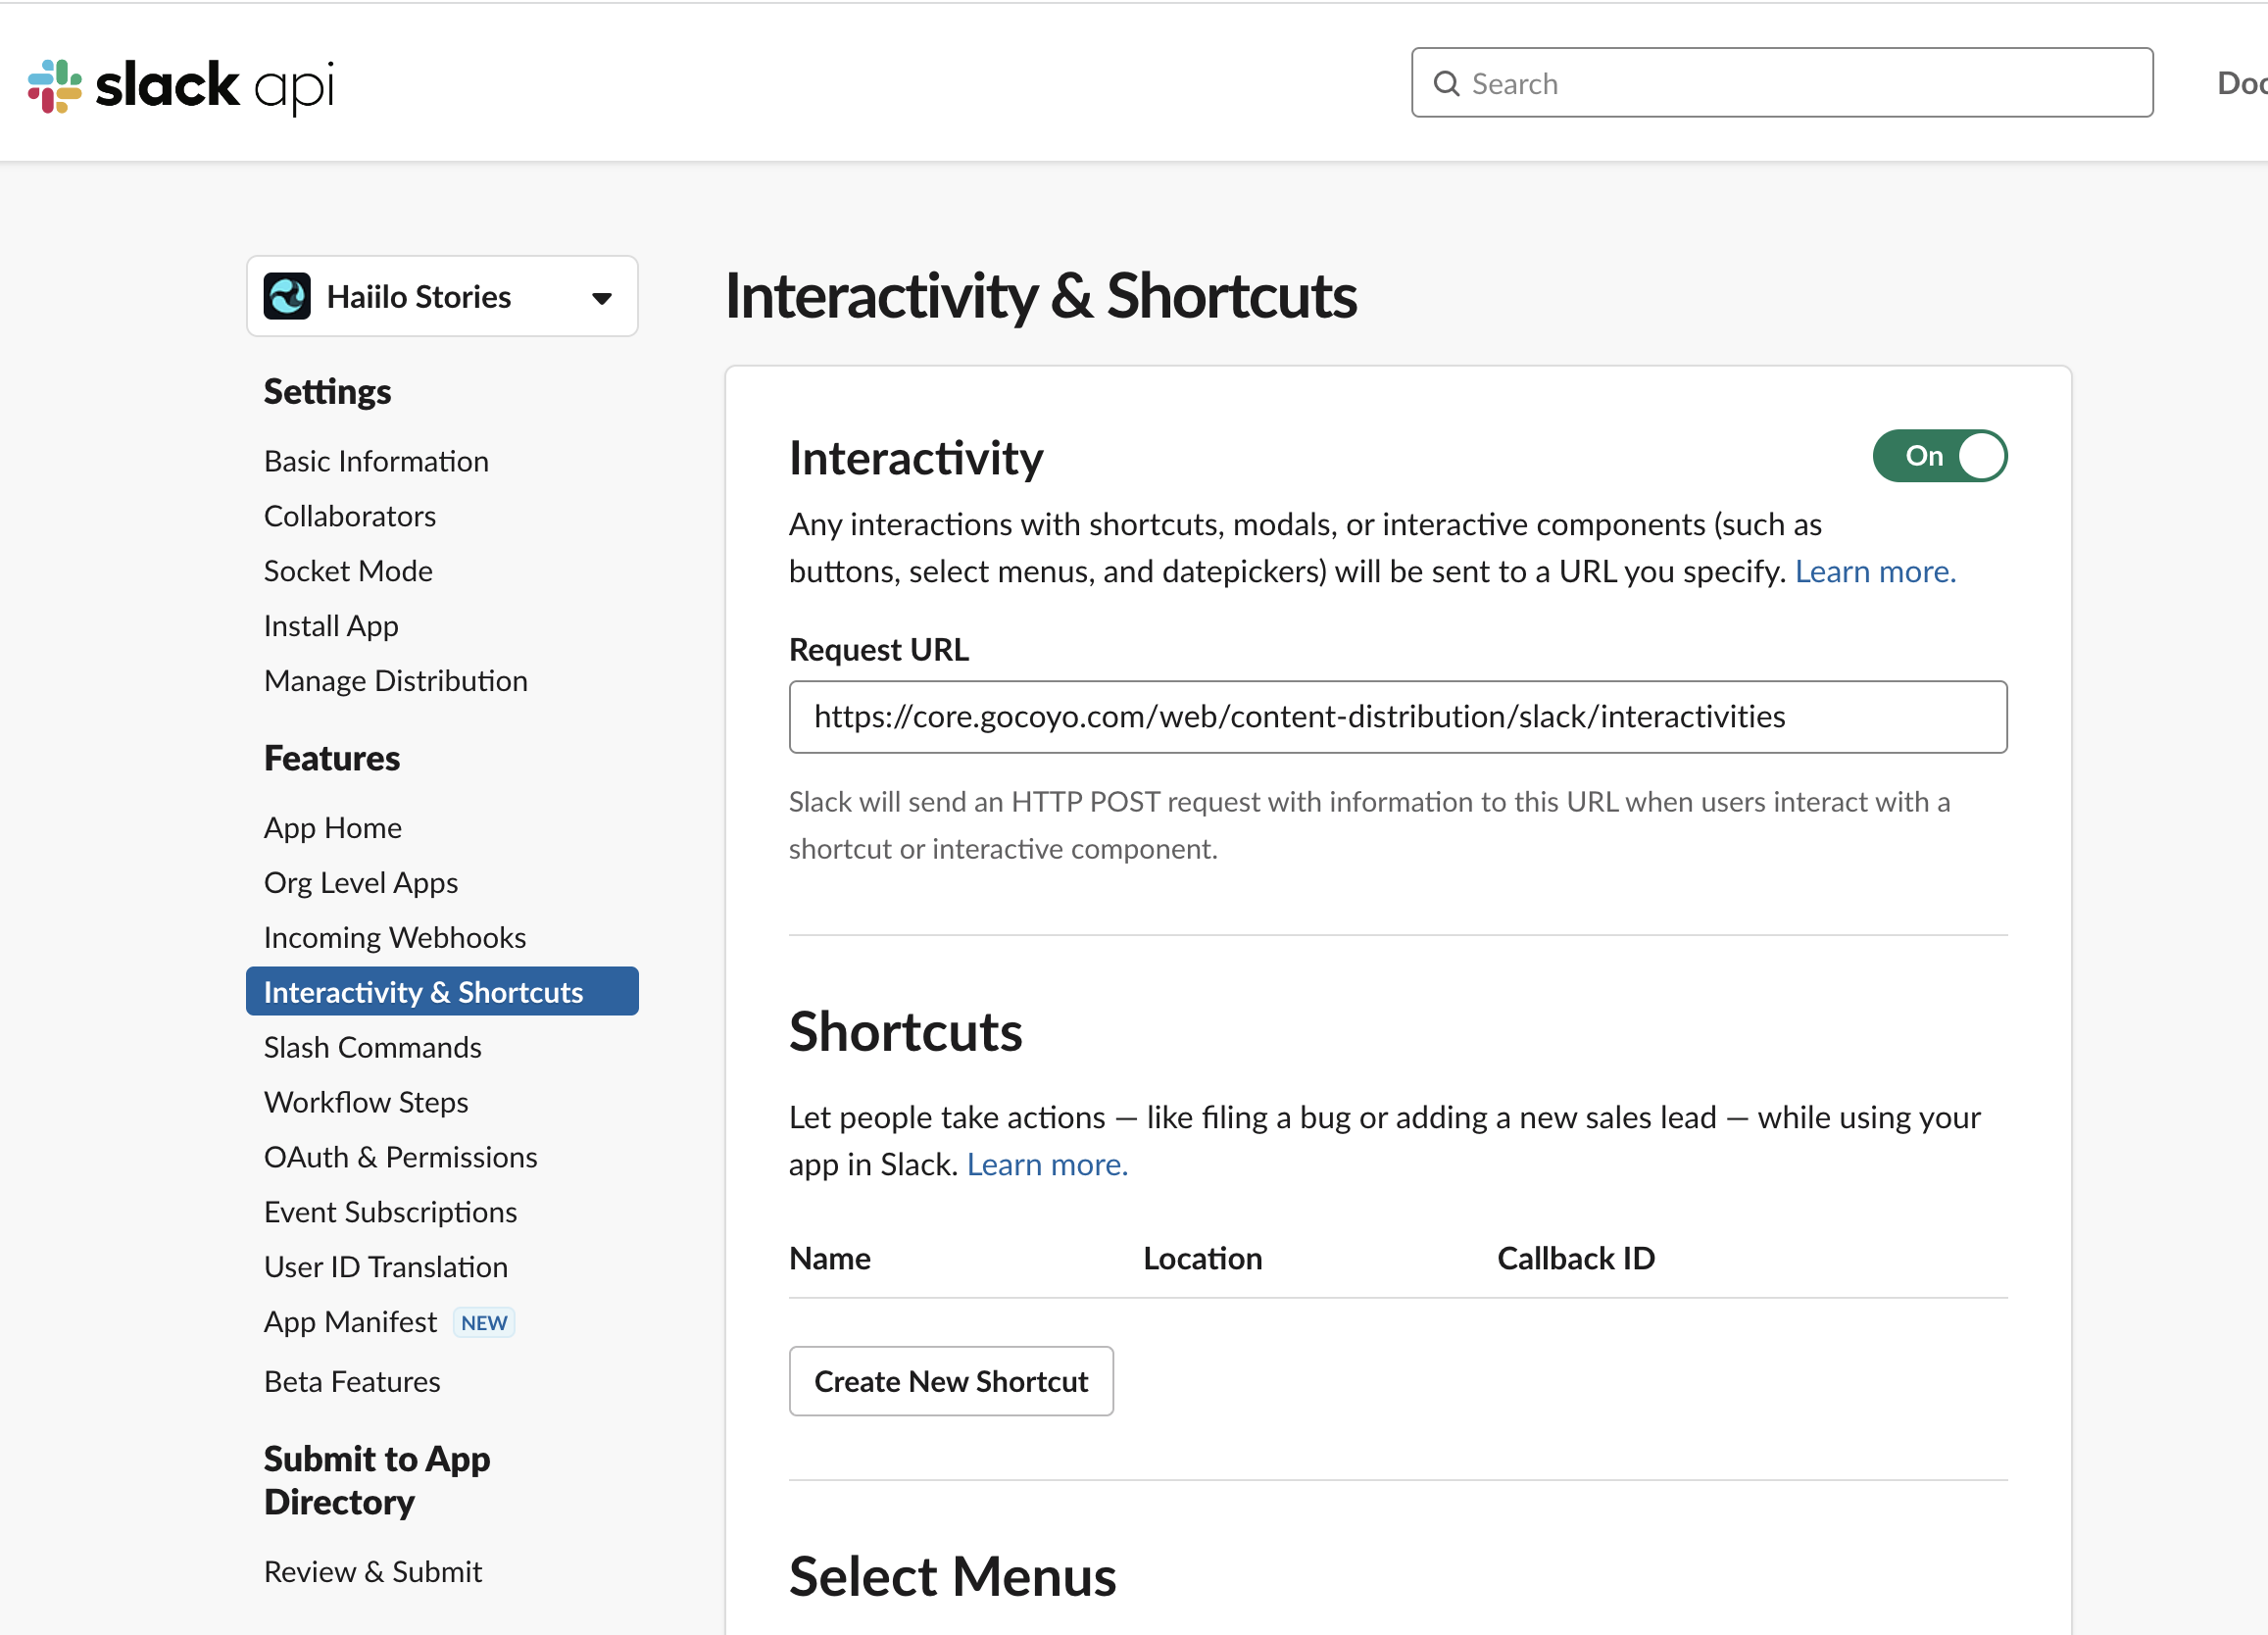Click the Haiilo Stories app avatar icon

coord(290,296)
